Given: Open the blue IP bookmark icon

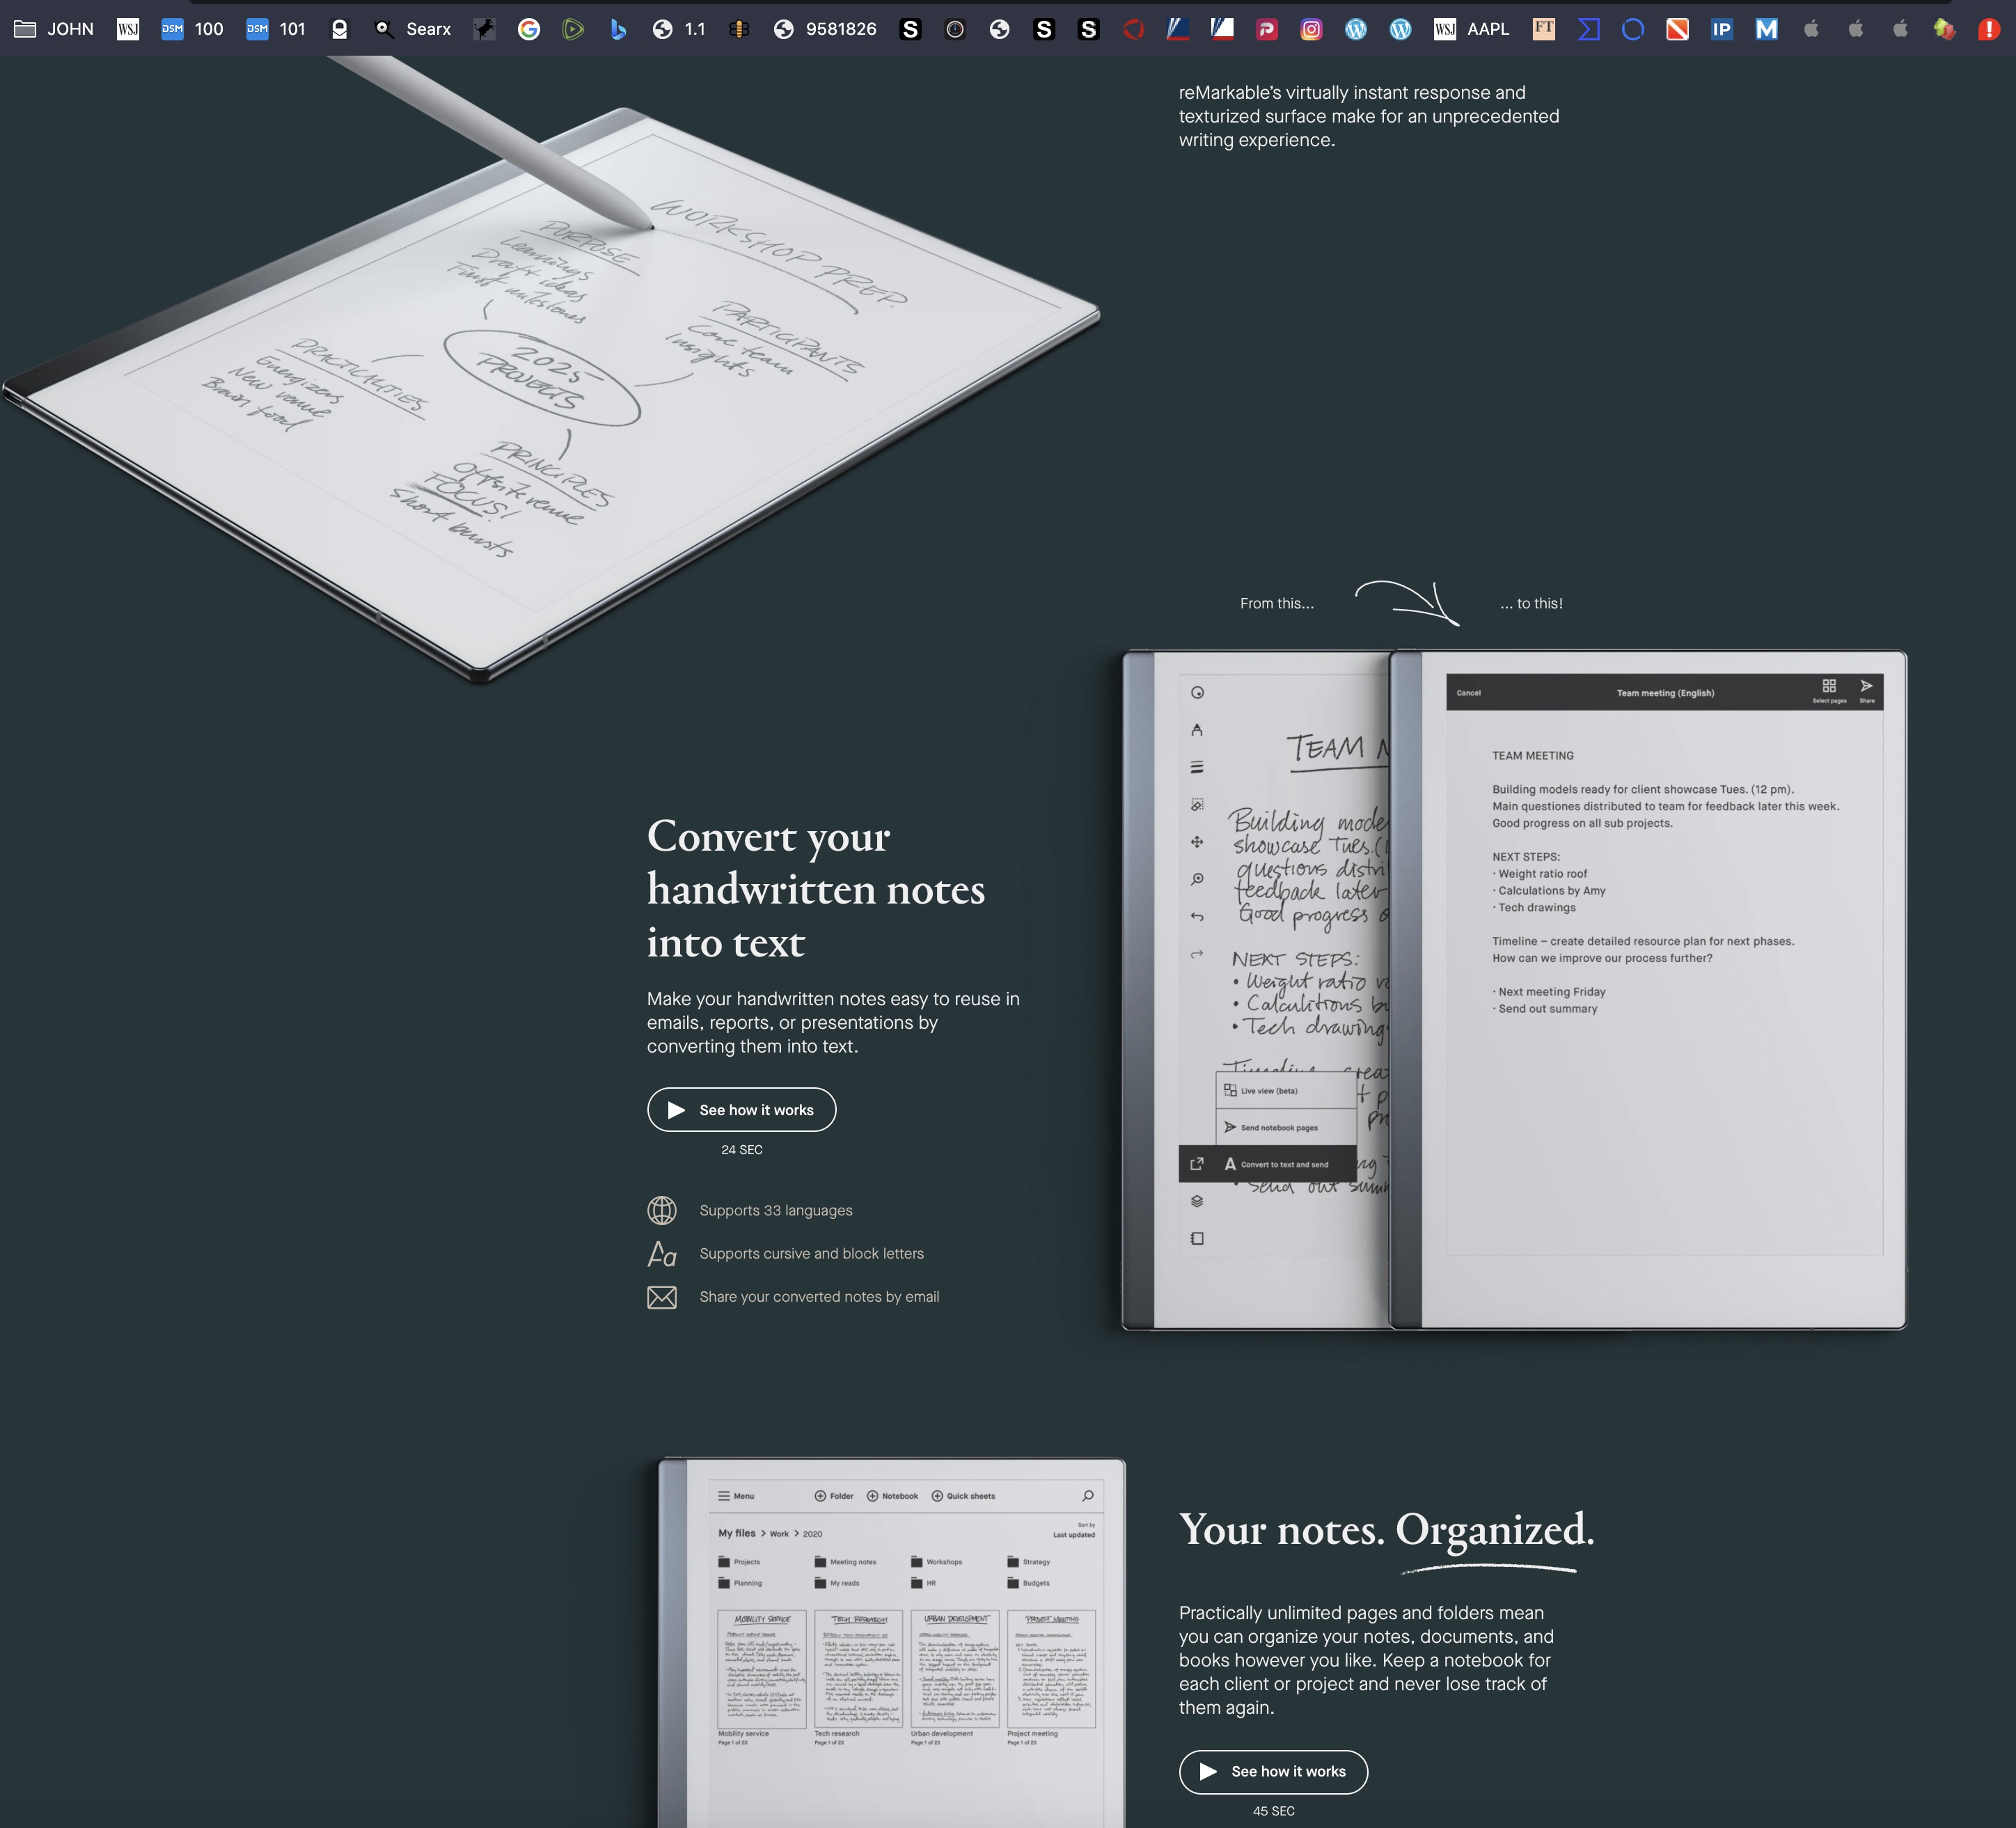Looking at the screenshot, I should (1721, 29).
